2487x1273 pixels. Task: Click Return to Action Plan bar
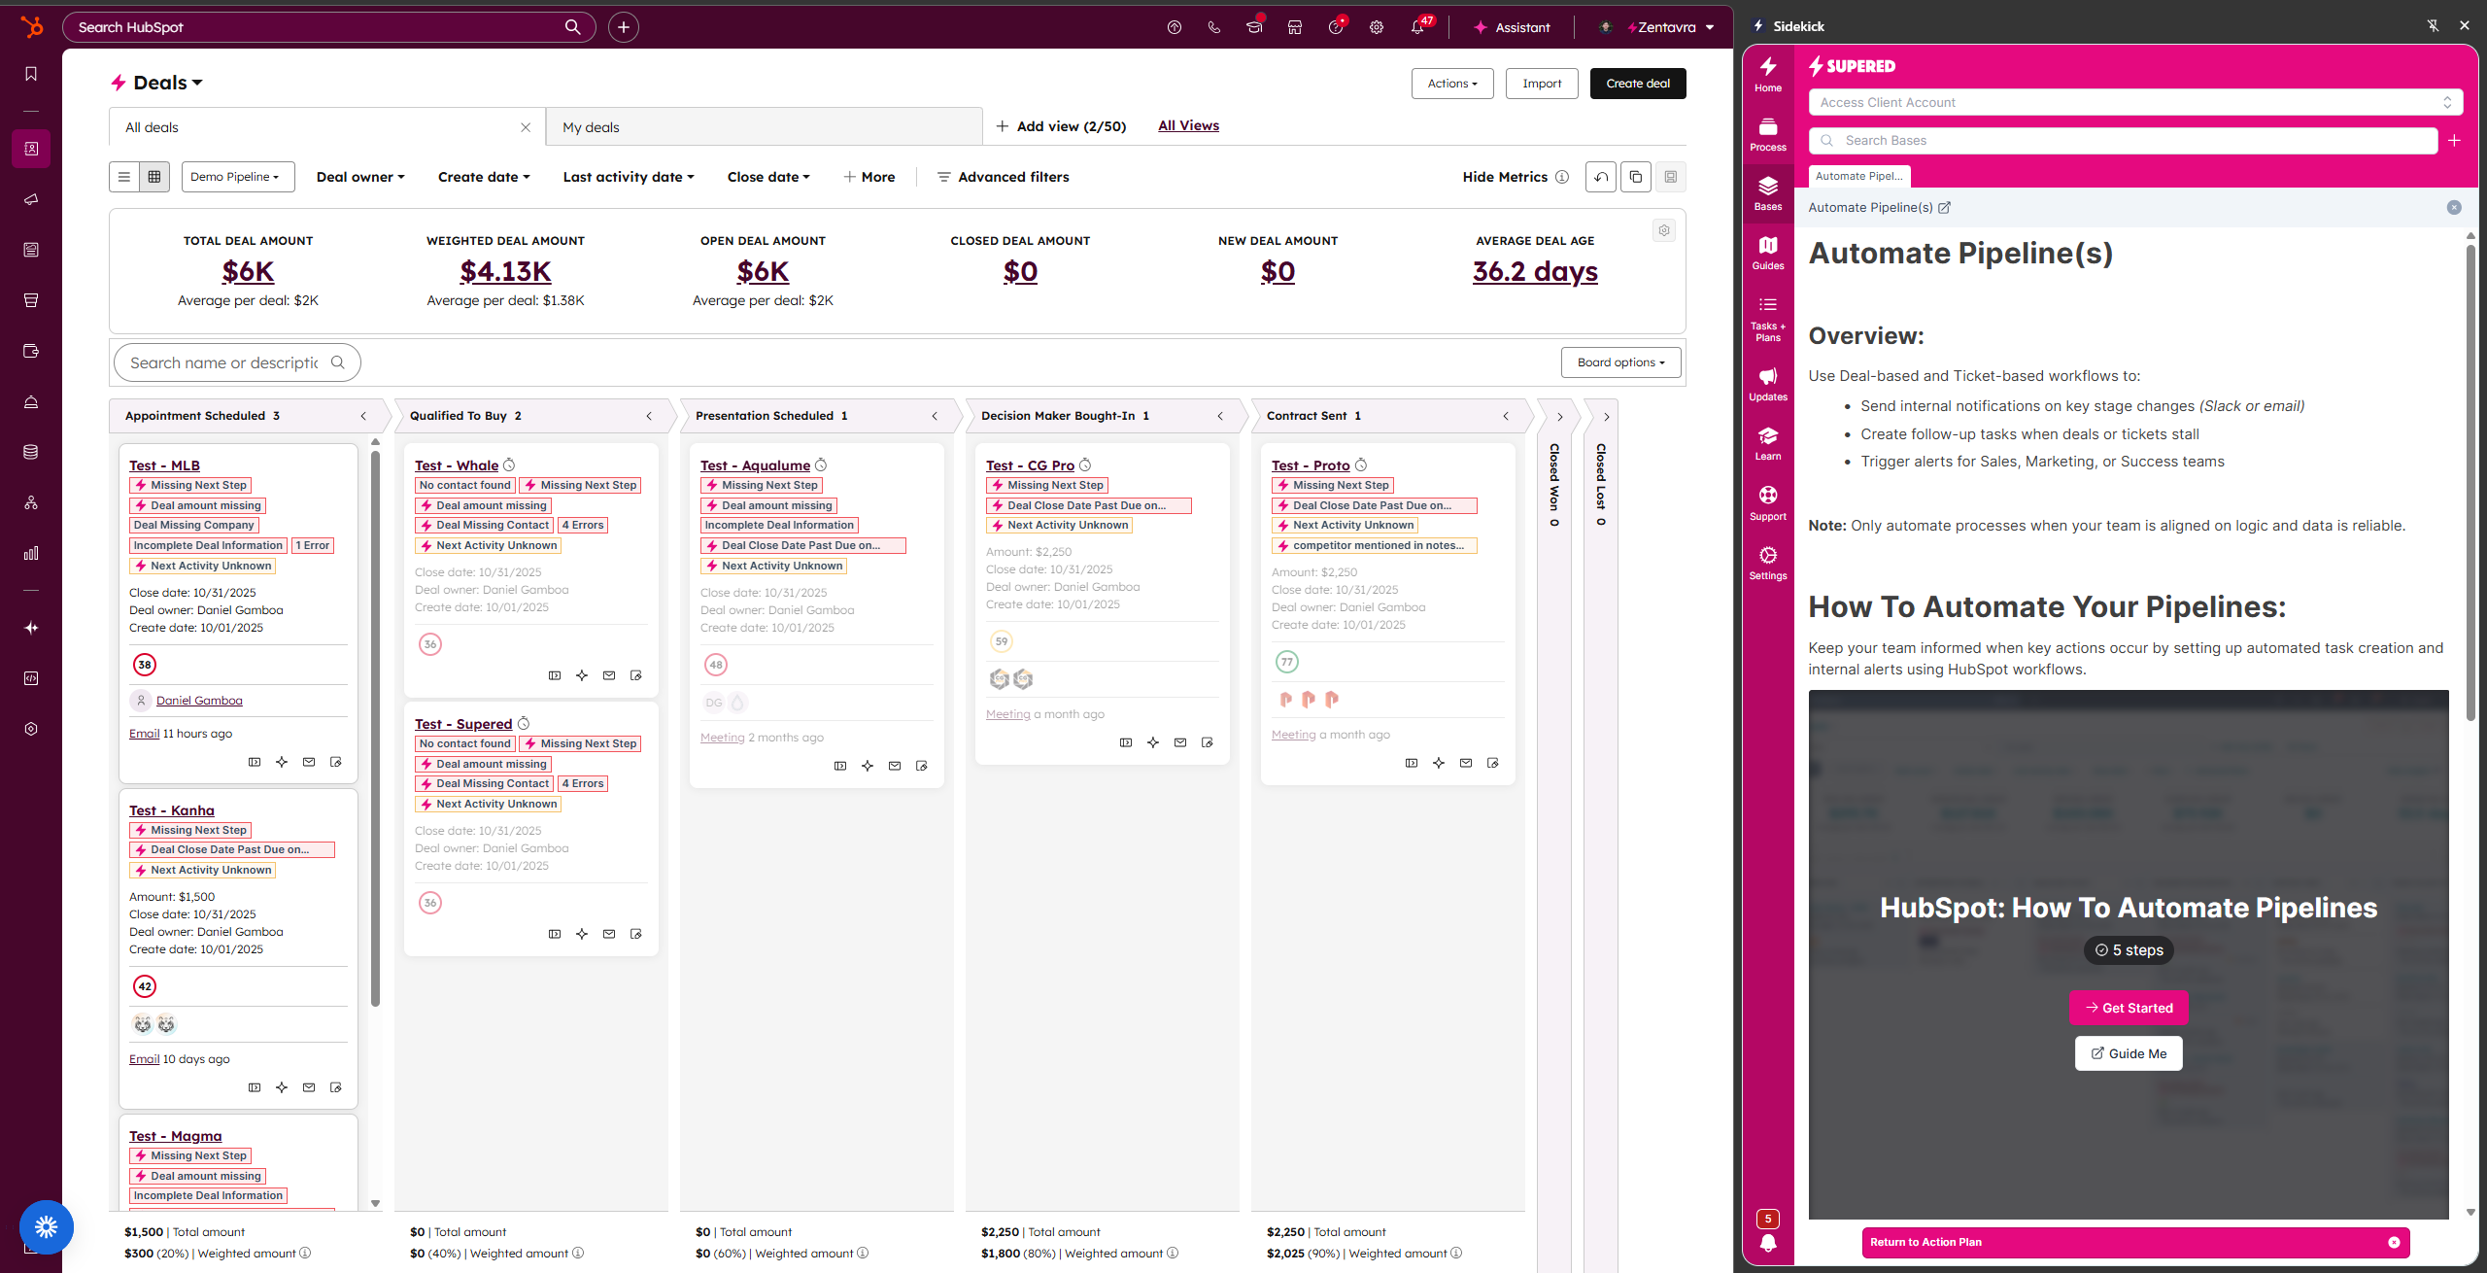pos(2135,1242)
